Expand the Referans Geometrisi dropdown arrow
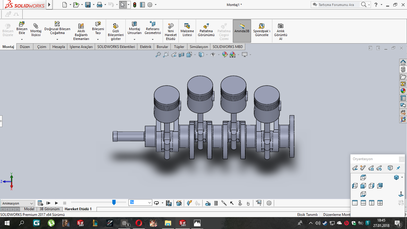 [153, 39]
